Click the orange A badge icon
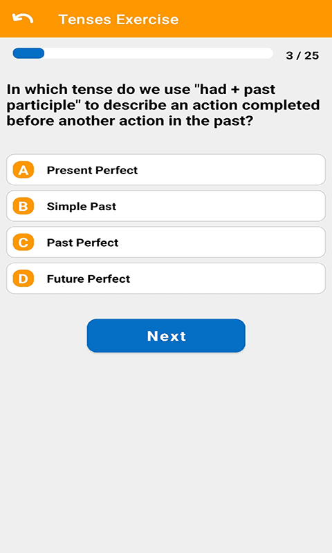 [x=24, y=170]
